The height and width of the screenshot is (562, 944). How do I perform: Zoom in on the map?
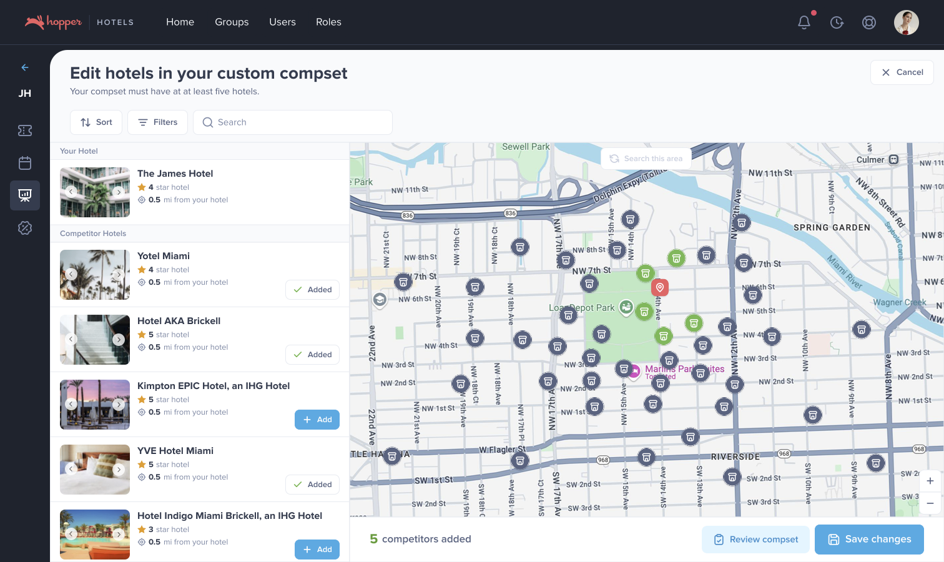click(x=930, y=481)
